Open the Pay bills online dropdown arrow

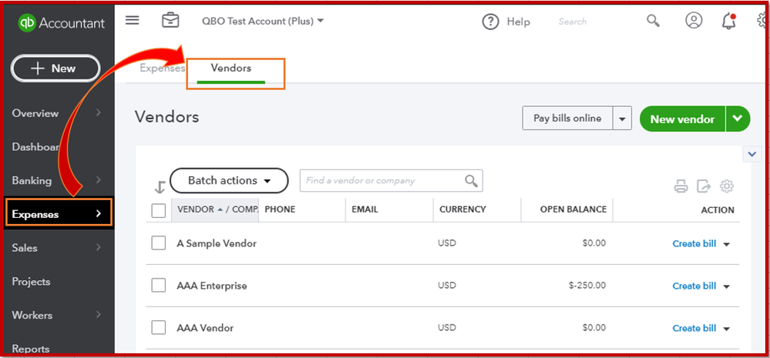622,119
